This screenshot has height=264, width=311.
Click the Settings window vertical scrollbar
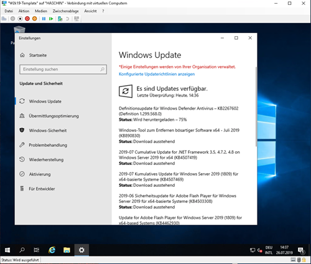coord(256,107)
